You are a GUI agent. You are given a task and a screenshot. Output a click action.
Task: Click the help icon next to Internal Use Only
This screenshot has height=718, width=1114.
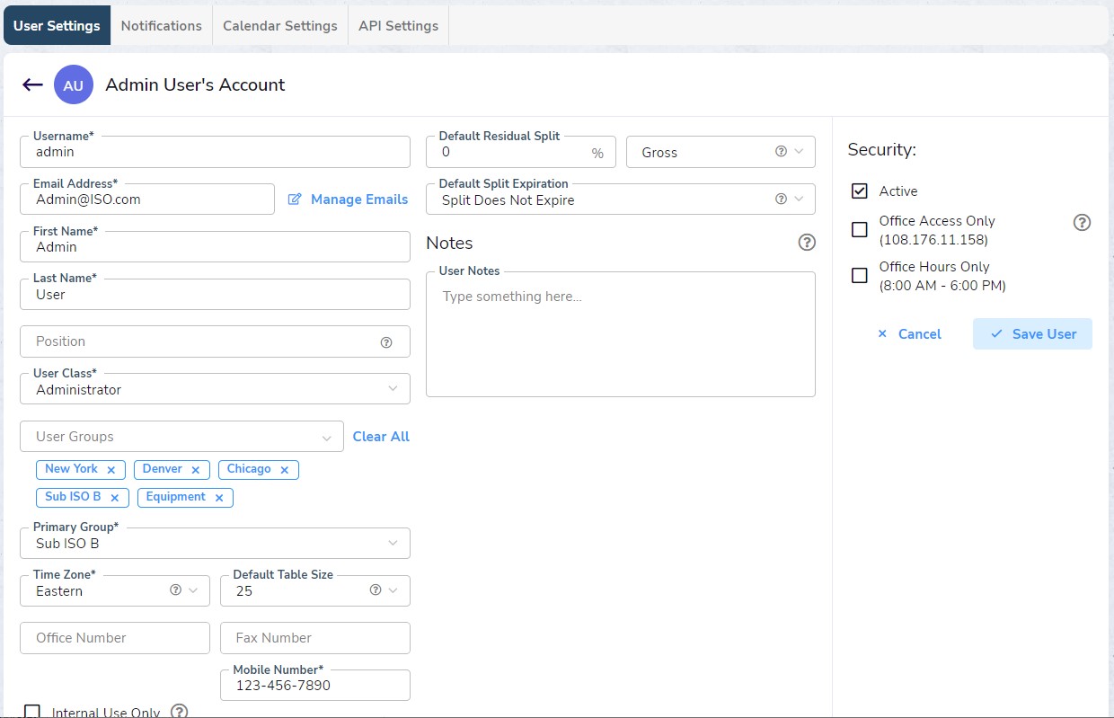tap(180, 712)
